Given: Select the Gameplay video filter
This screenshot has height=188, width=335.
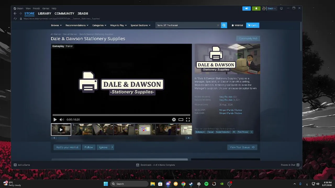Looking at the screenshot, I should [x=58, y=46].
